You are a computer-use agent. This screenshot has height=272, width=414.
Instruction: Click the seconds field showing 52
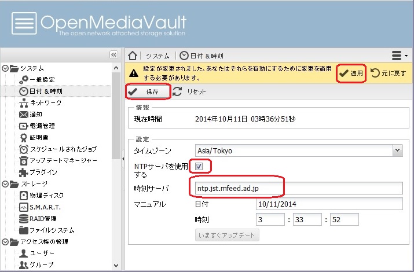[345, 219]
